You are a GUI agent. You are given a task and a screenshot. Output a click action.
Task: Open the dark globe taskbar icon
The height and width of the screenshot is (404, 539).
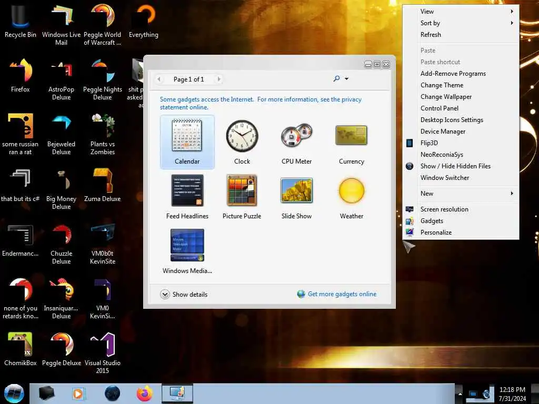click(x=113, y=393)
